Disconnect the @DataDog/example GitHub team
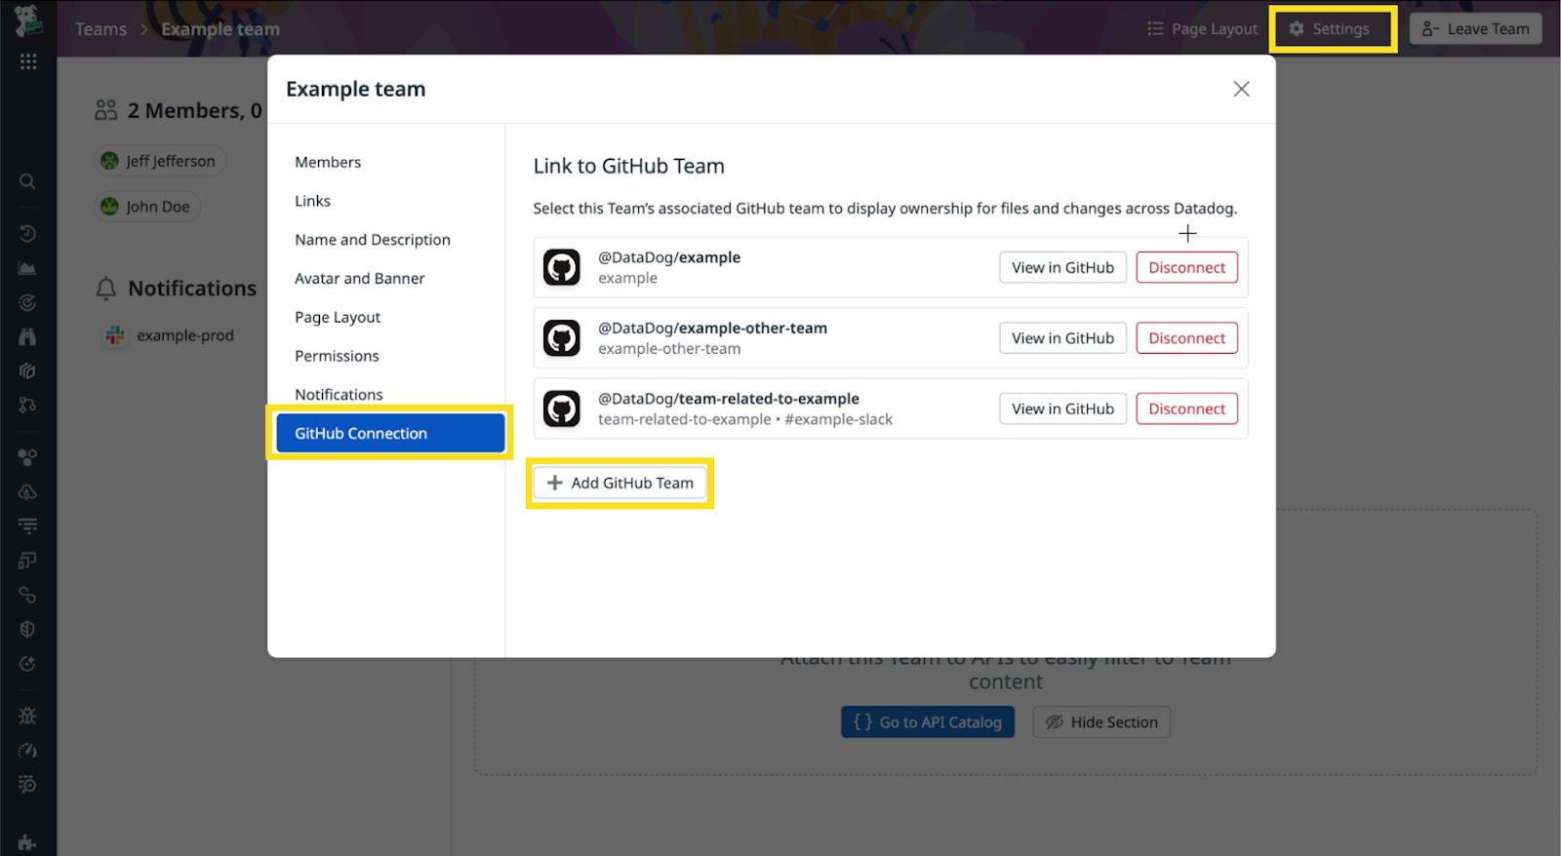 (1186, 267)
